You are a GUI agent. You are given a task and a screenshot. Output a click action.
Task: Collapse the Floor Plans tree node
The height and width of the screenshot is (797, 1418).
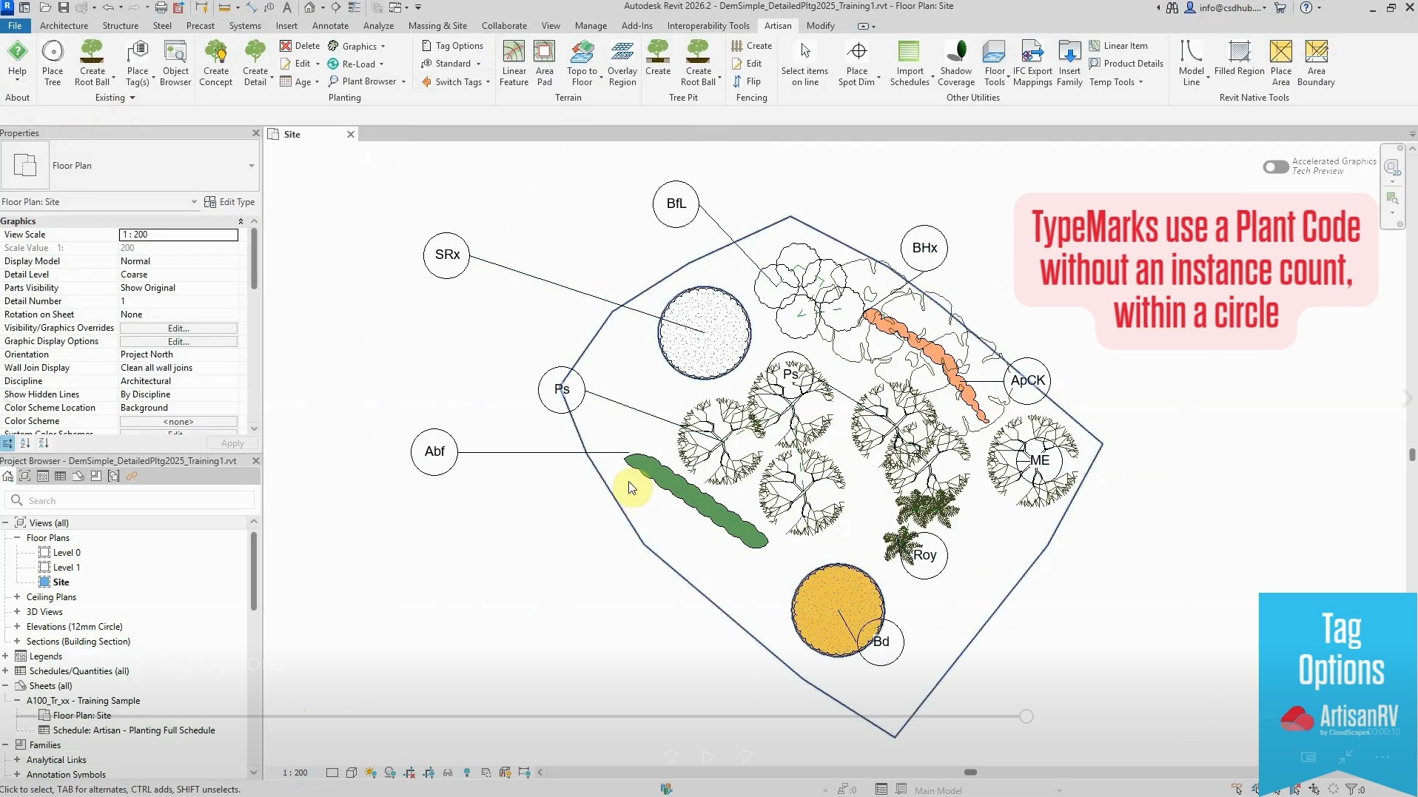pyautogui.click(x=17, y=538)
